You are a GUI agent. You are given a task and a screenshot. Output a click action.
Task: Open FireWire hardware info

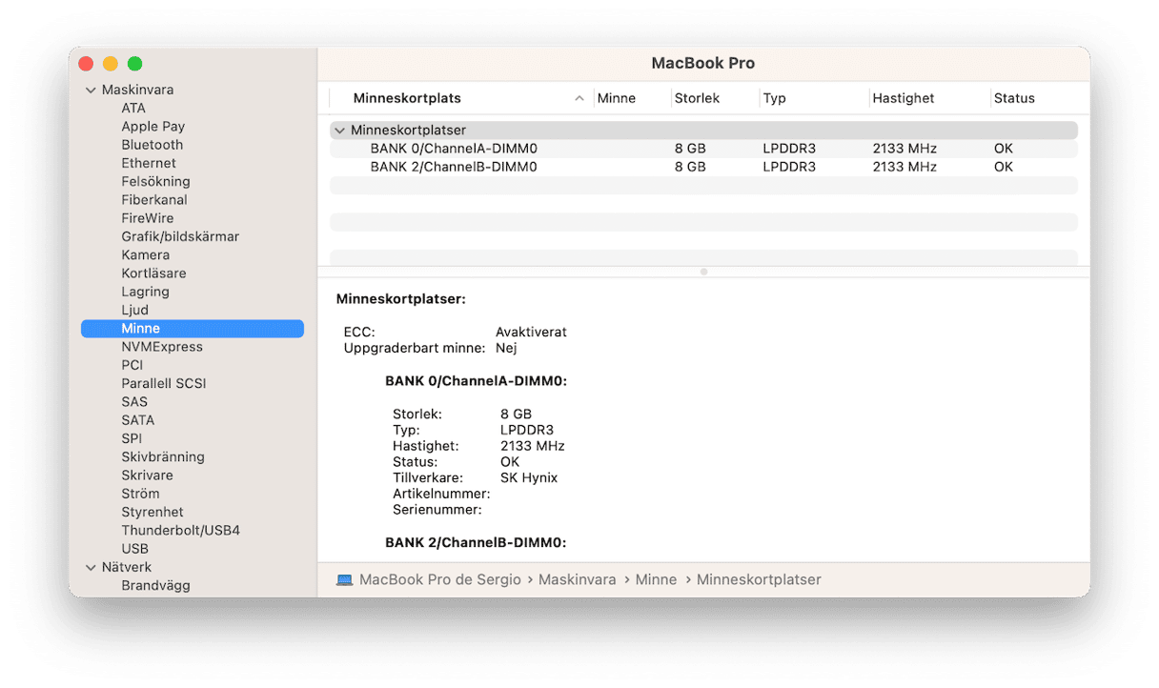[x=147, y=218]
